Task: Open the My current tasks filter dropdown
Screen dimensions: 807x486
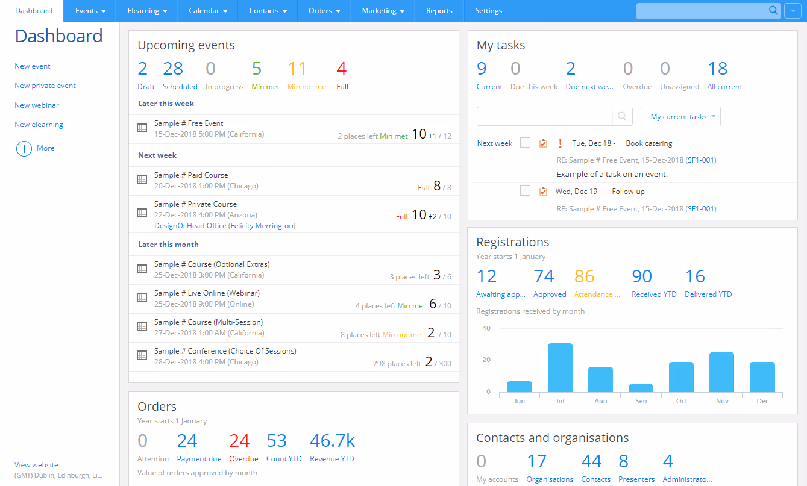Action: [x=680, y=117]
